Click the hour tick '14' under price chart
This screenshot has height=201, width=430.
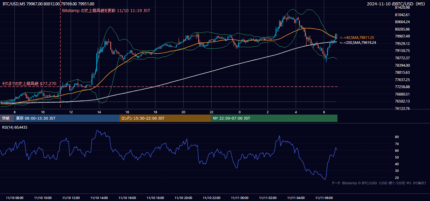tap(99, 112)
